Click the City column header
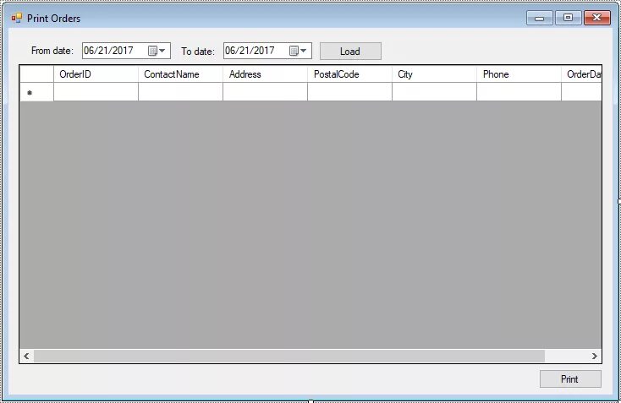The image size is (621, 403). pyautogui.click(x=435, y=74)
